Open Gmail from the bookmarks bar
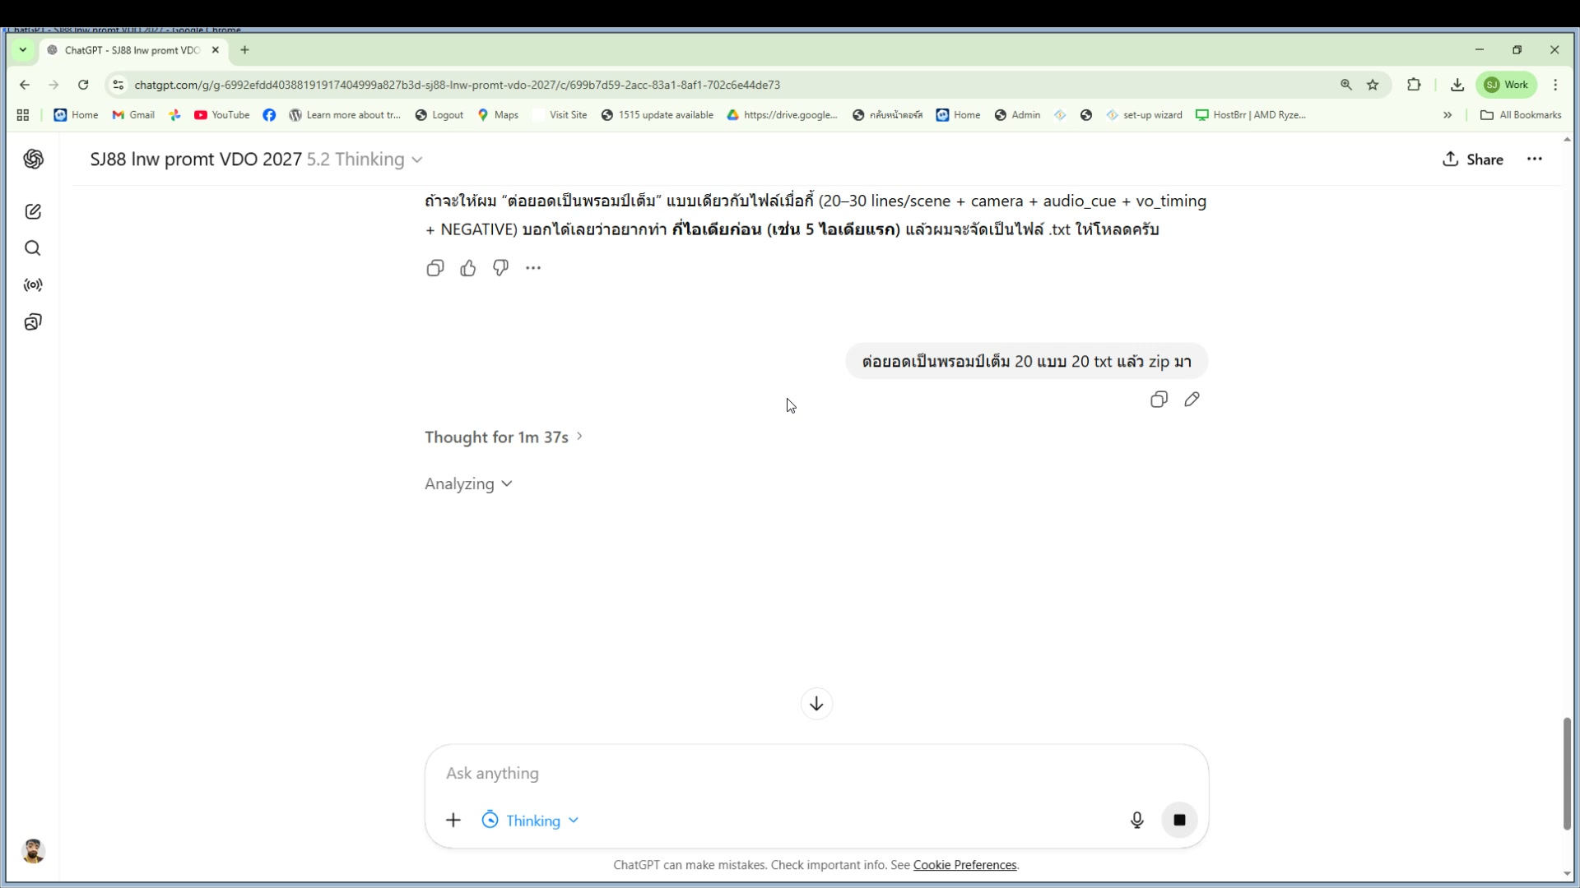1580x888 pixels. (x=132, y=115)
